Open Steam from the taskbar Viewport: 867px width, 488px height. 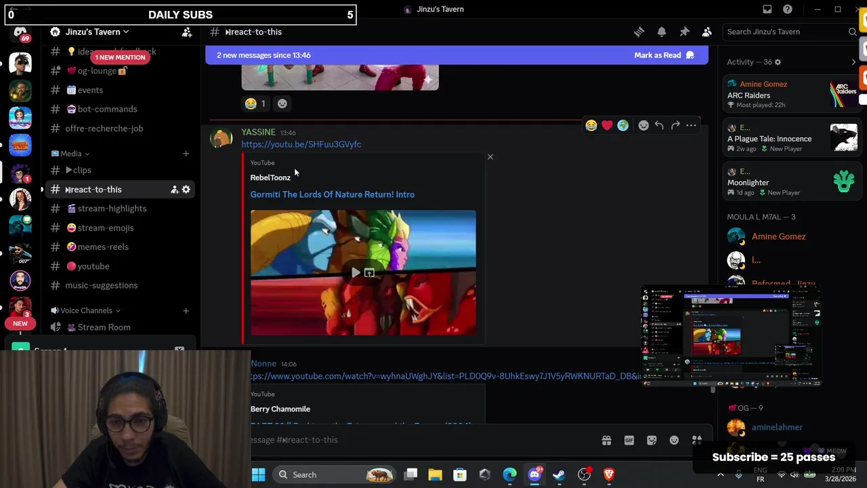click(x=559, y=474)
